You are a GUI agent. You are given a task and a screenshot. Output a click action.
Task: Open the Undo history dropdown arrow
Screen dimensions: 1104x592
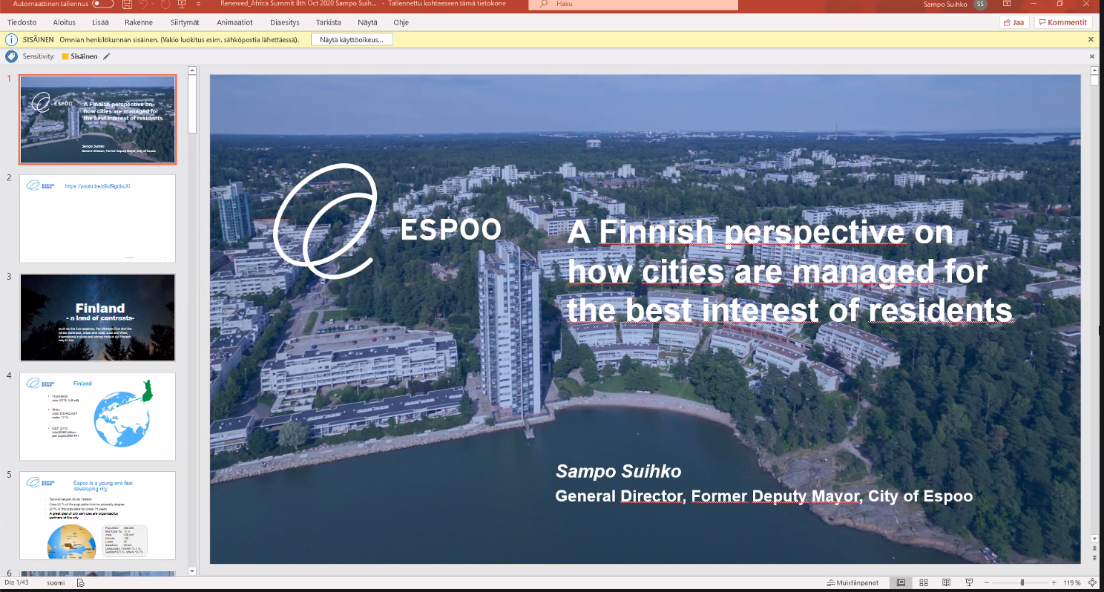click(x=153, y=4)
